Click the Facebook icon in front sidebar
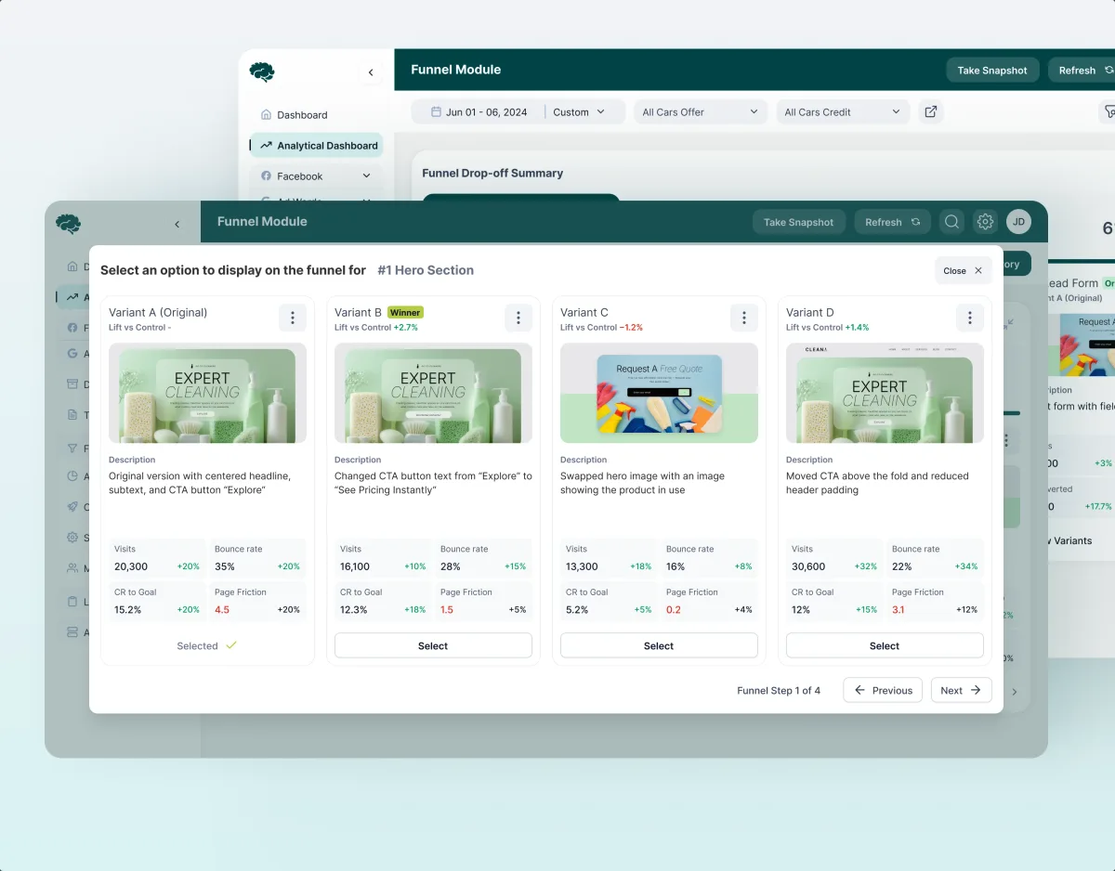Viewport: 1115px width, 871px height. point(72,328)
